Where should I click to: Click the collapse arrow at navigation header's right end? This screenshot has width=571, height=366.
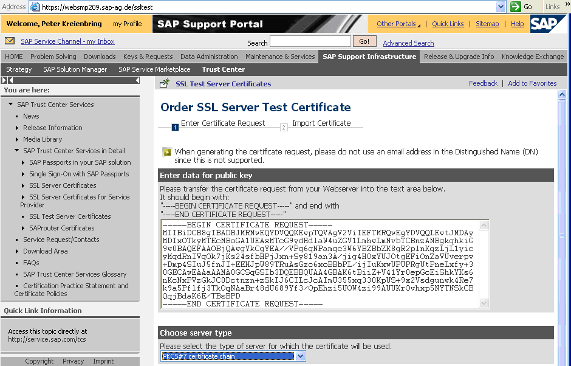click(x=138, y=80)
